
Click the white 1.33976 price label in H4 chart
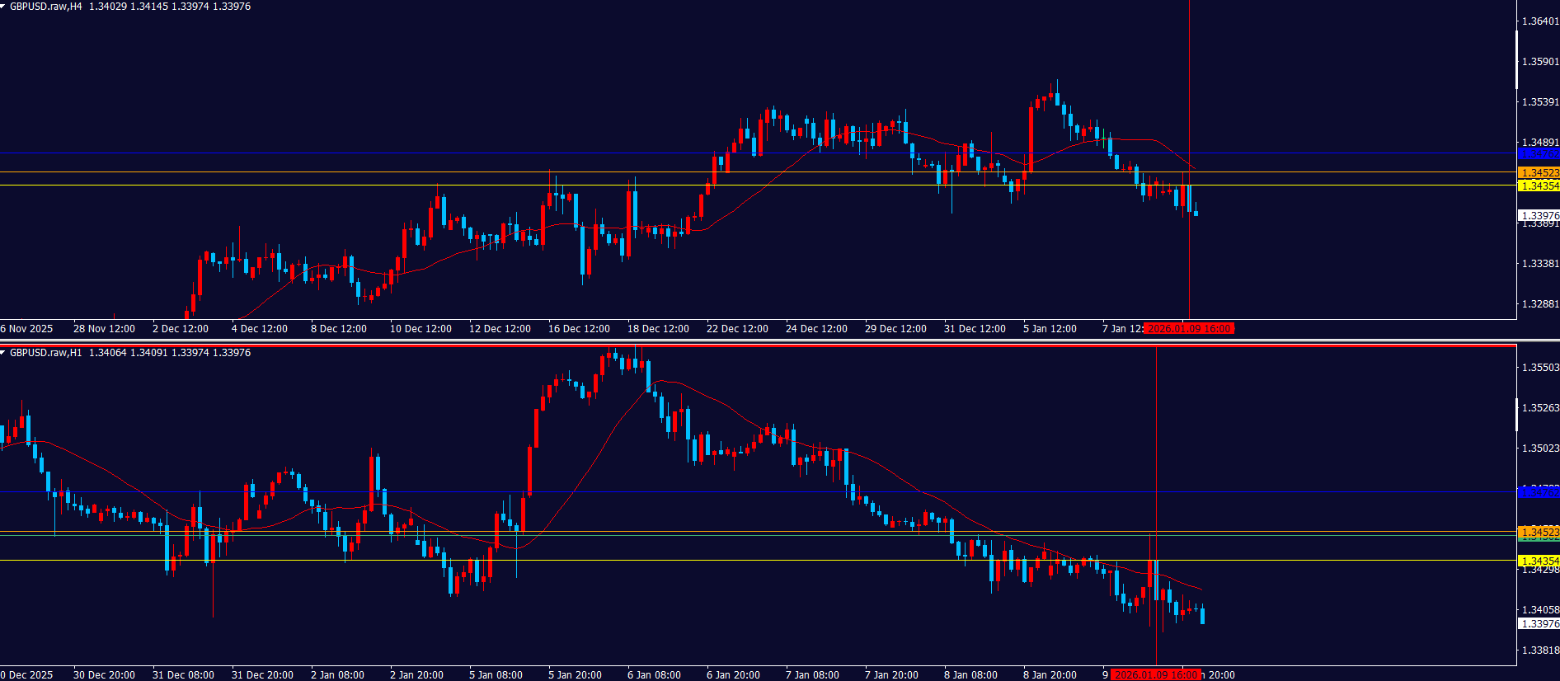pyautogui.click(x=1539, y=215)
